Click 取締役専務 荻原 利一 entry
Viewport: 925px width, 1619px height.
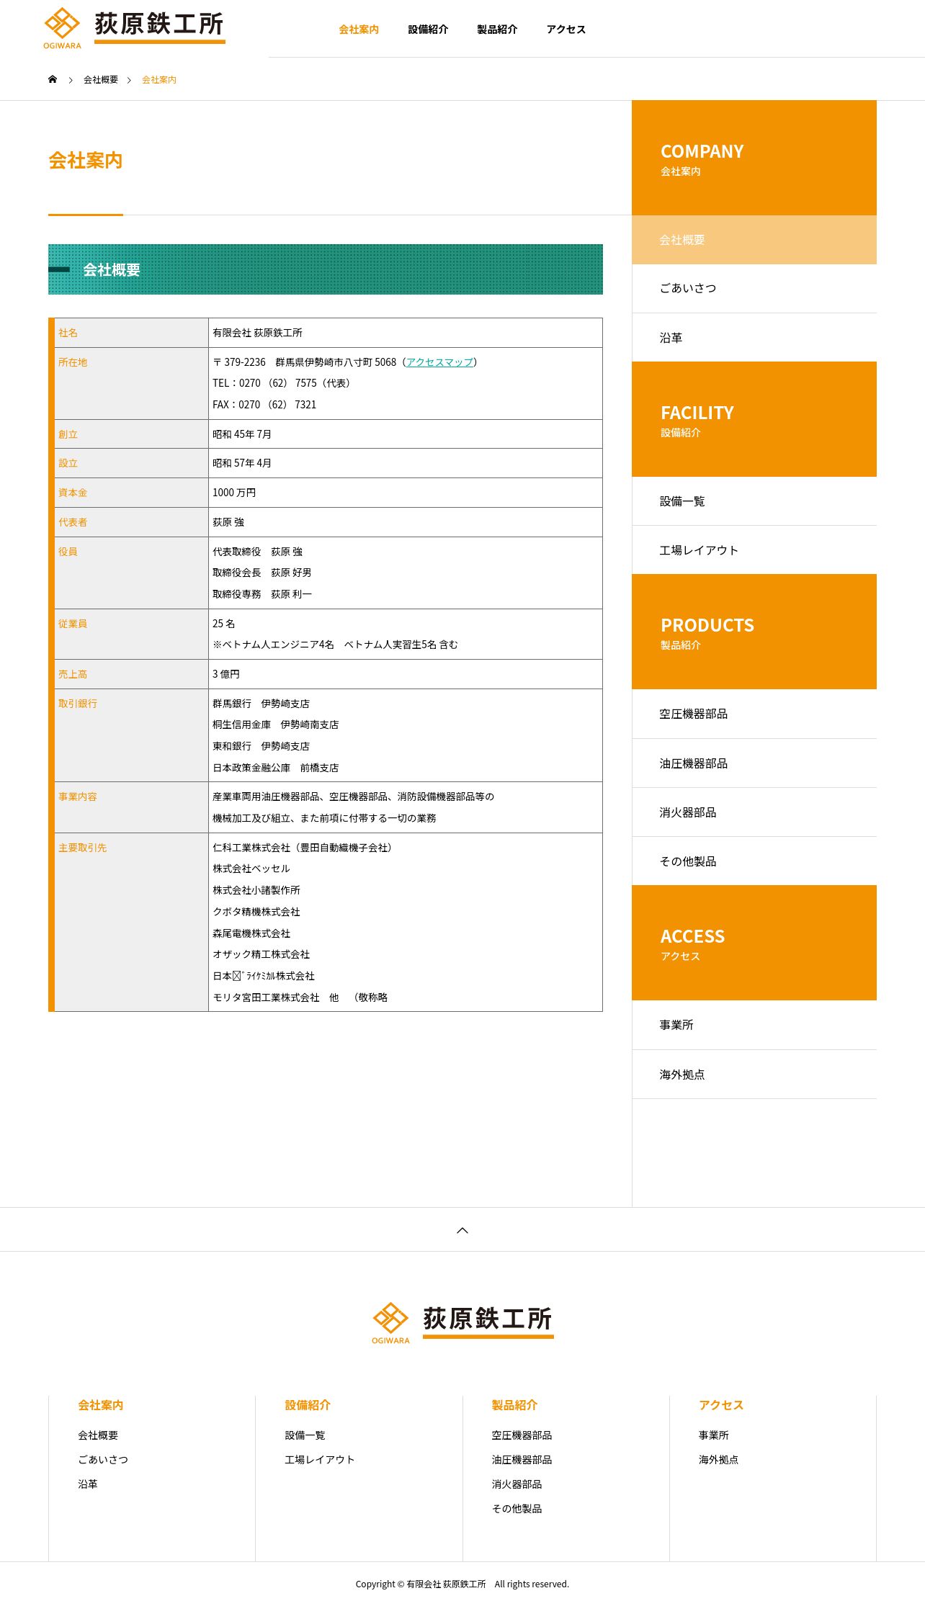coord(262,594)
